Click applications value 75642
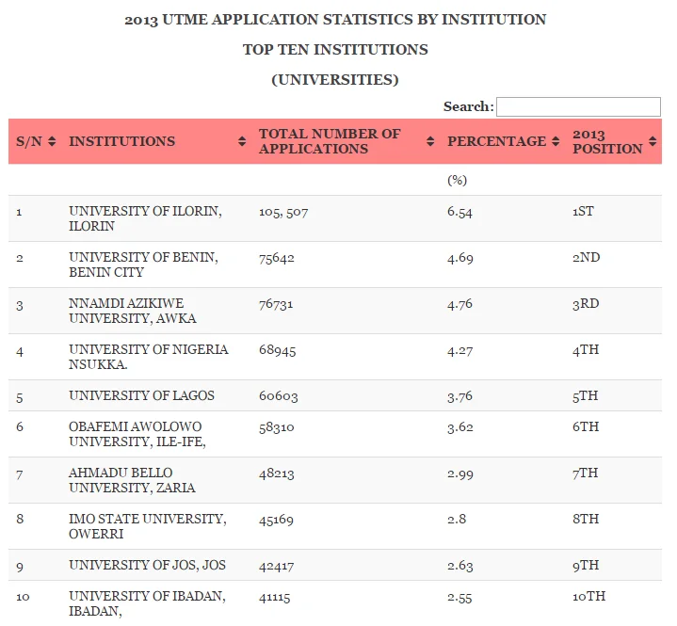The height and width of the screenshot is (626, 677). (277, 258)
